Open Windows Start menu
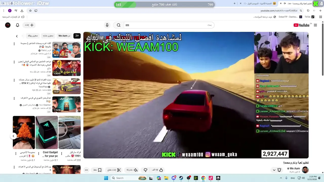The height and width of the screenshot is (182, 324). click(106, 178)
